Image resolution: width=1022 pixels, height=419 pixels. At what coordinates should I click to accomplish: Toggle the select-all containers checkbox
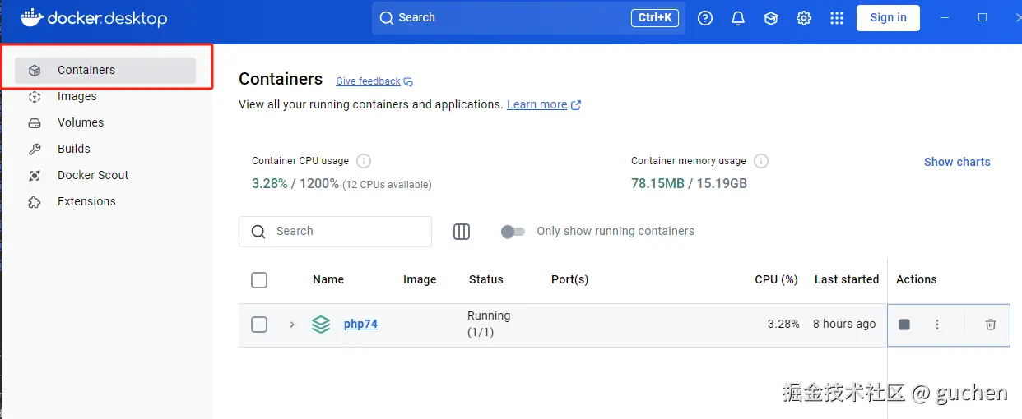pos(259,280)
